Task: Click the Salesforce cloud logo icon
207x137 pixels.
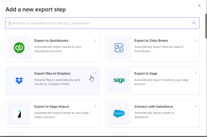Action: (x=119, y=113)
